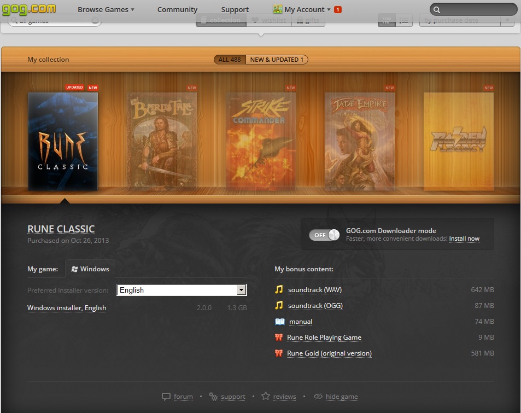Screen dimensions: 521x413
Task: Click the hide game link
Action: 342,397
